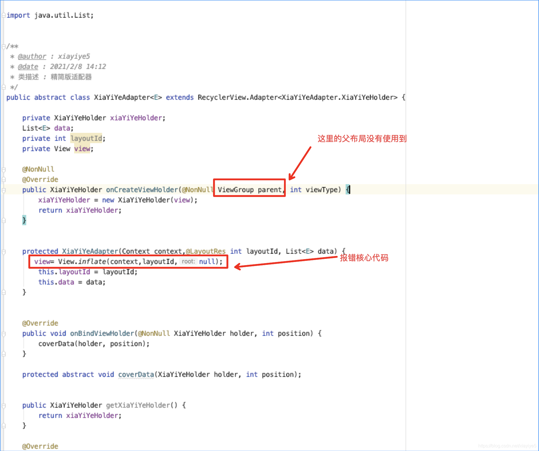The width and height of the screenshot is (539, 451).
Task: Click the coverData(holder, position) call
Action: point(94,344)
